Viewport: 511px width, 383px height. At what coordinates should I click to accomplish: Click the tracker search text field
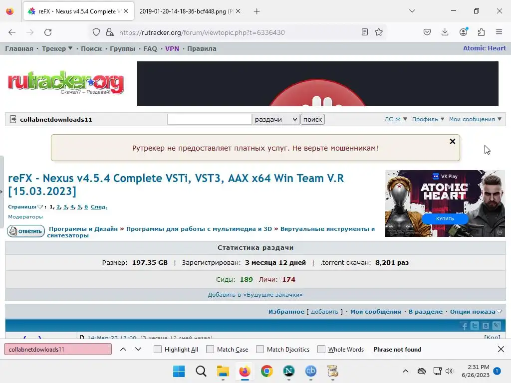coord(209,119)
